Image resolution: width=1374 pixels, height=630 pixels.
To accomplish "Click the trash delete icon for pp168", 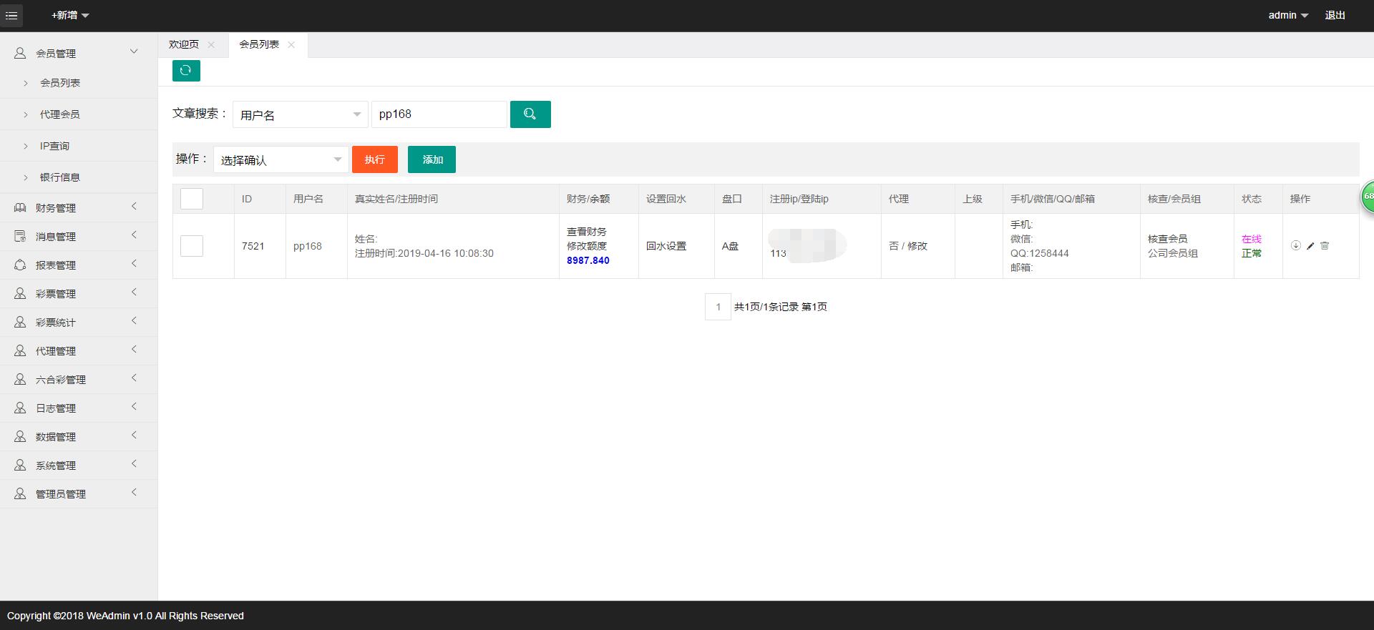I will [x=1325, y=246].
